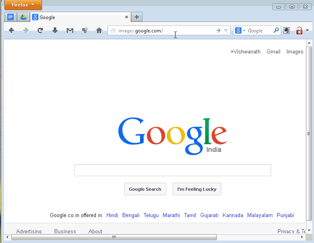Minimize the Firefox window
The width and height of the screenshot is (314, 243).
point(278,7)
